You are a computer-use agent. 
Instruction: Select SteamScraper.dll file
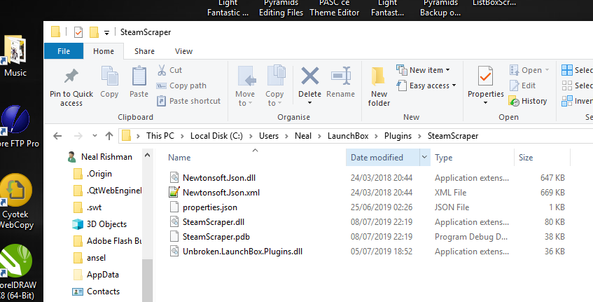(214, 222)
